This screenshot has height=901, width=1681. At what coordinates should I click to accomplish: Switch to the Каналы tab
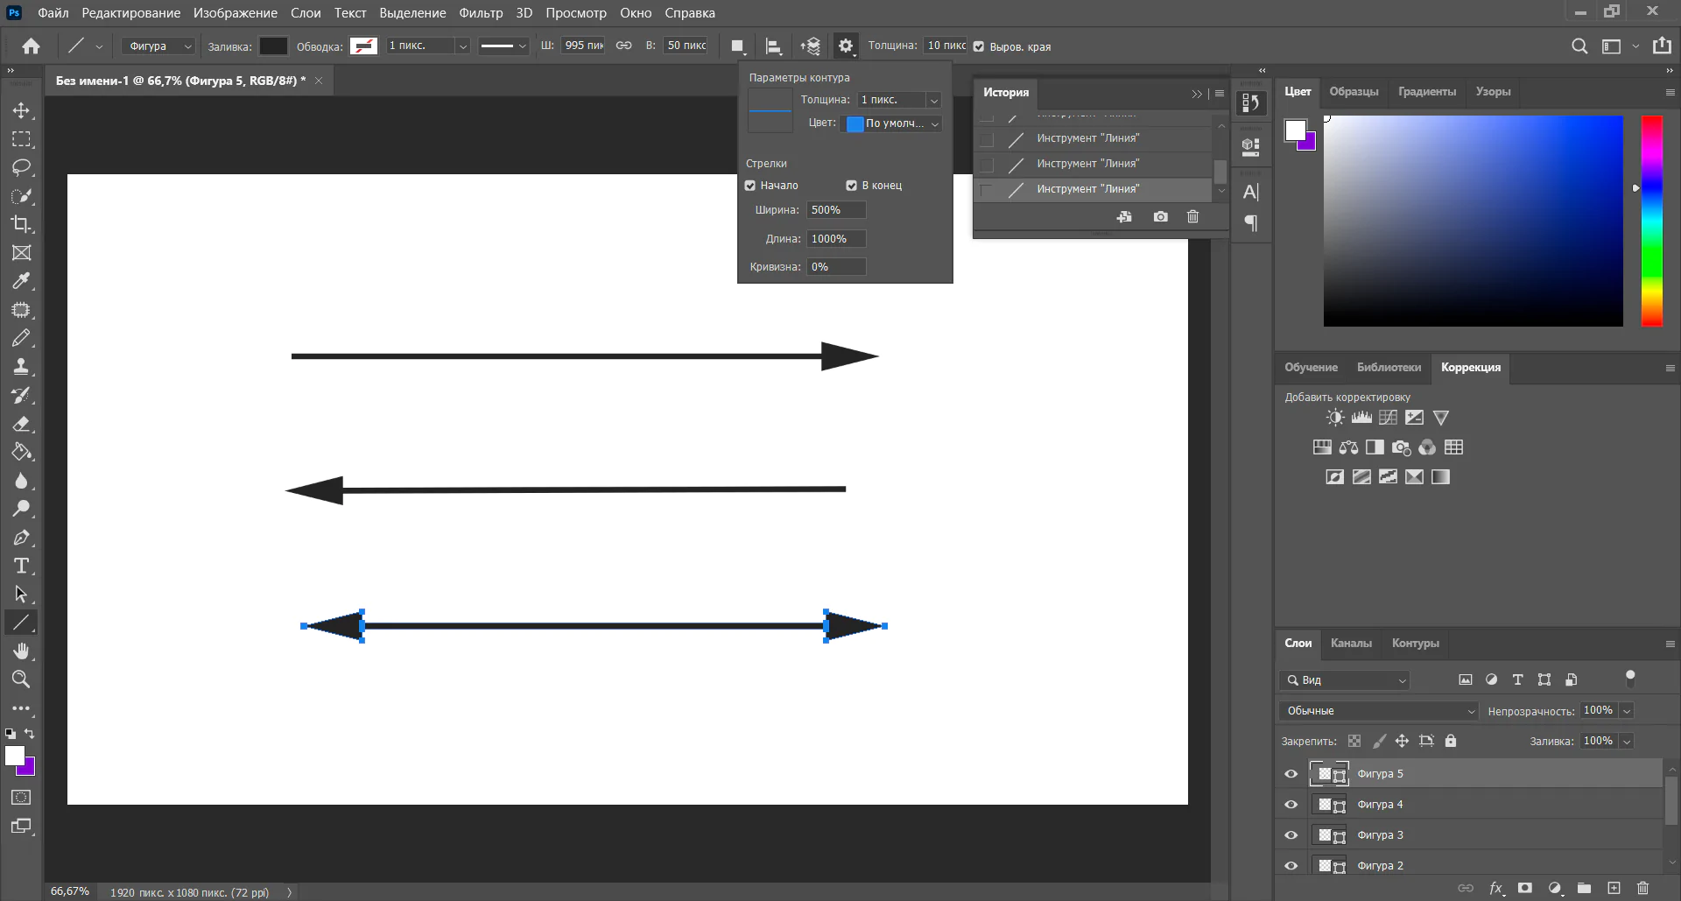pyautogui.click(x=1351, y=644)
